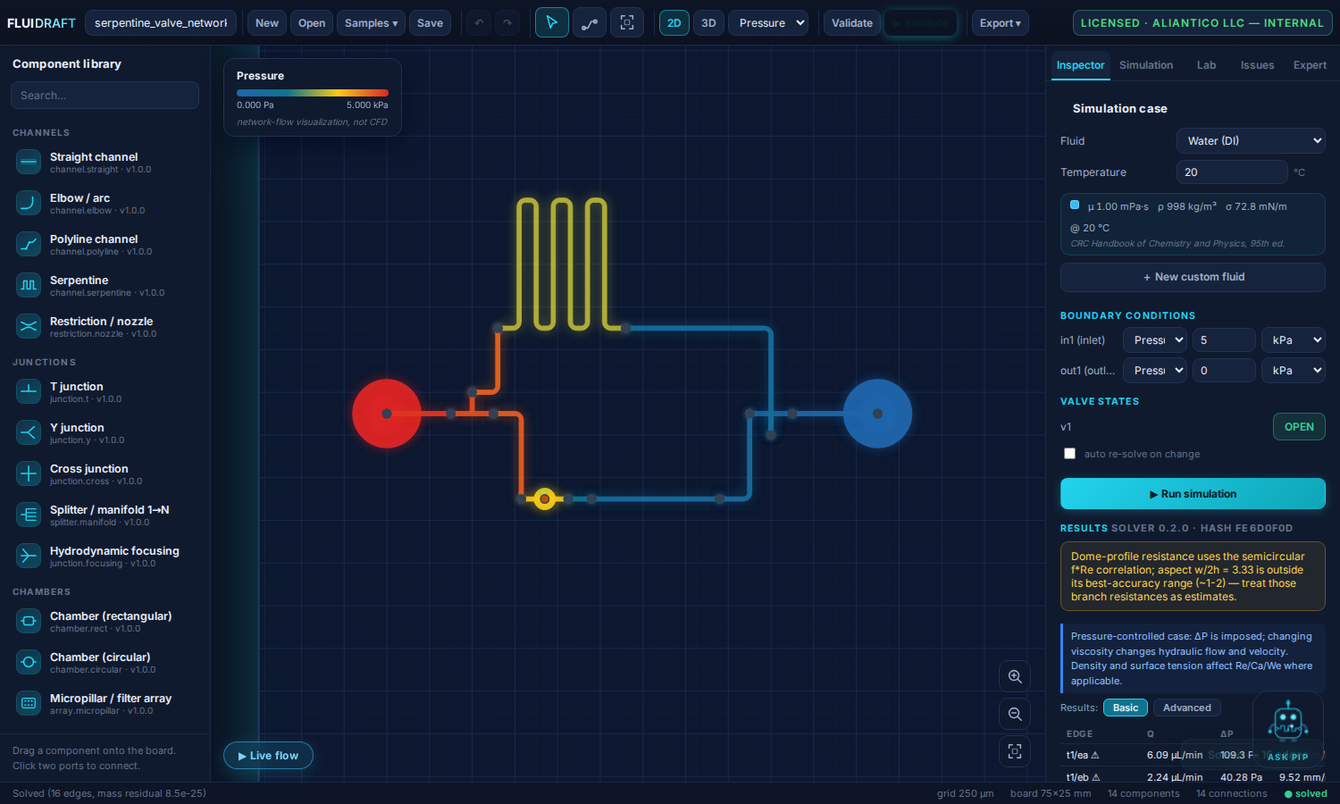Click the fluid property color swatch
The image size is (1340, 804).
[1075, 205]
